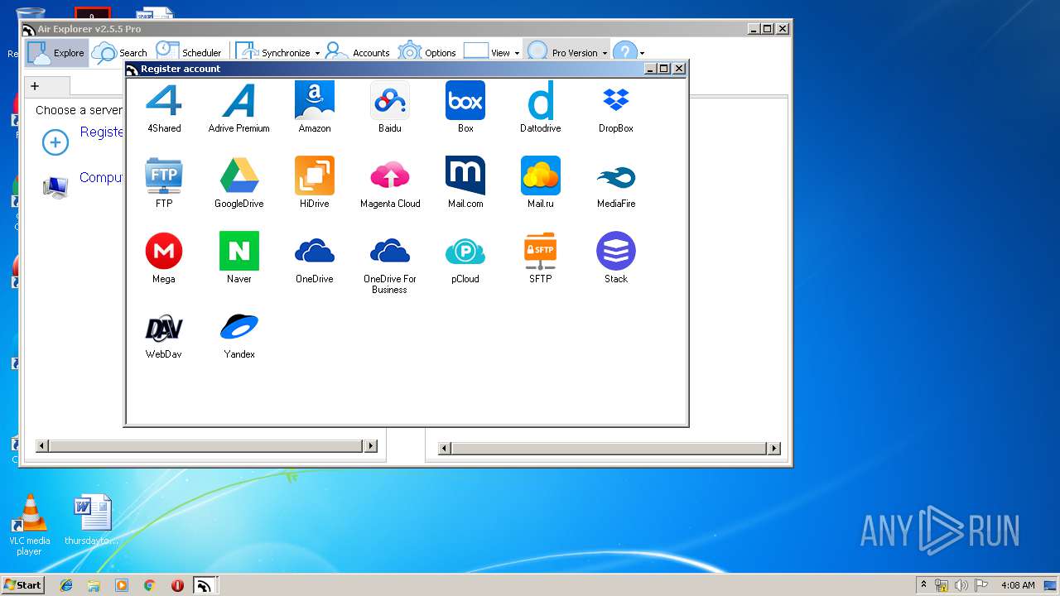Choose the Dattodrive icon
This screenshot has width=1060, height=596.
(x=541, y=100)
